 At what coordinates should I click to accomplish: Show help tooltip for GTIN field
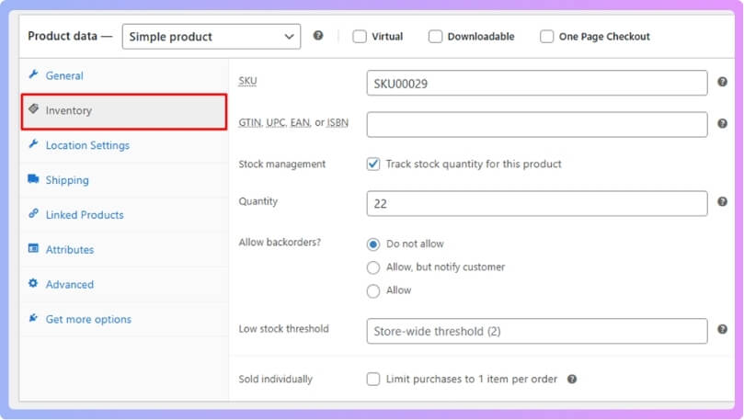pos(722,124)
